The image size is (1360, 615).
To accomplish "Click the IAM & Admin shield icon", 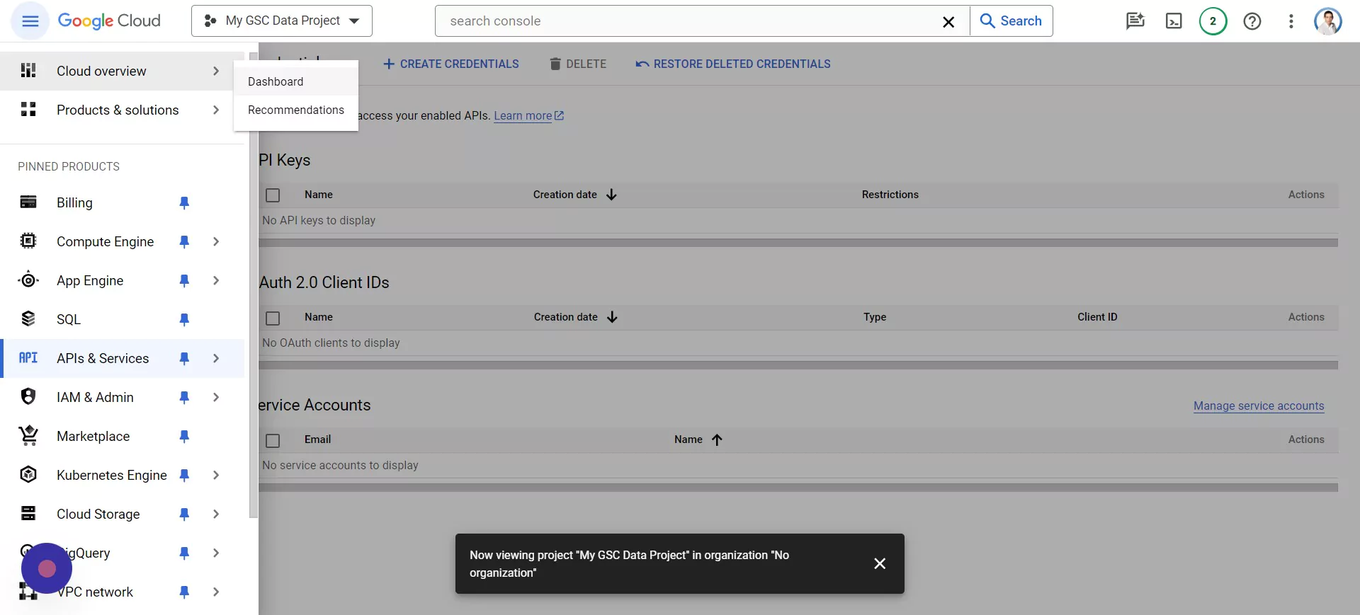I will pyautogui.click(x=28, y=397).
